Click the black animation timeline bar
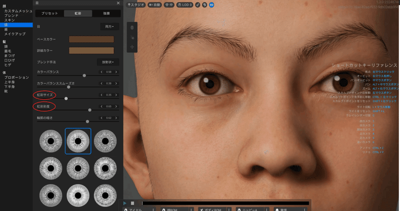400x211 pixels. coord(225,203)
